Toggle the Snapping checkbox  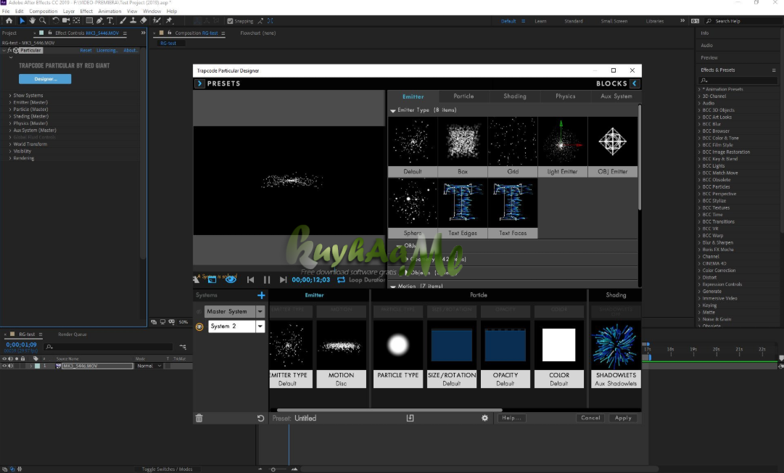point(230,21)
